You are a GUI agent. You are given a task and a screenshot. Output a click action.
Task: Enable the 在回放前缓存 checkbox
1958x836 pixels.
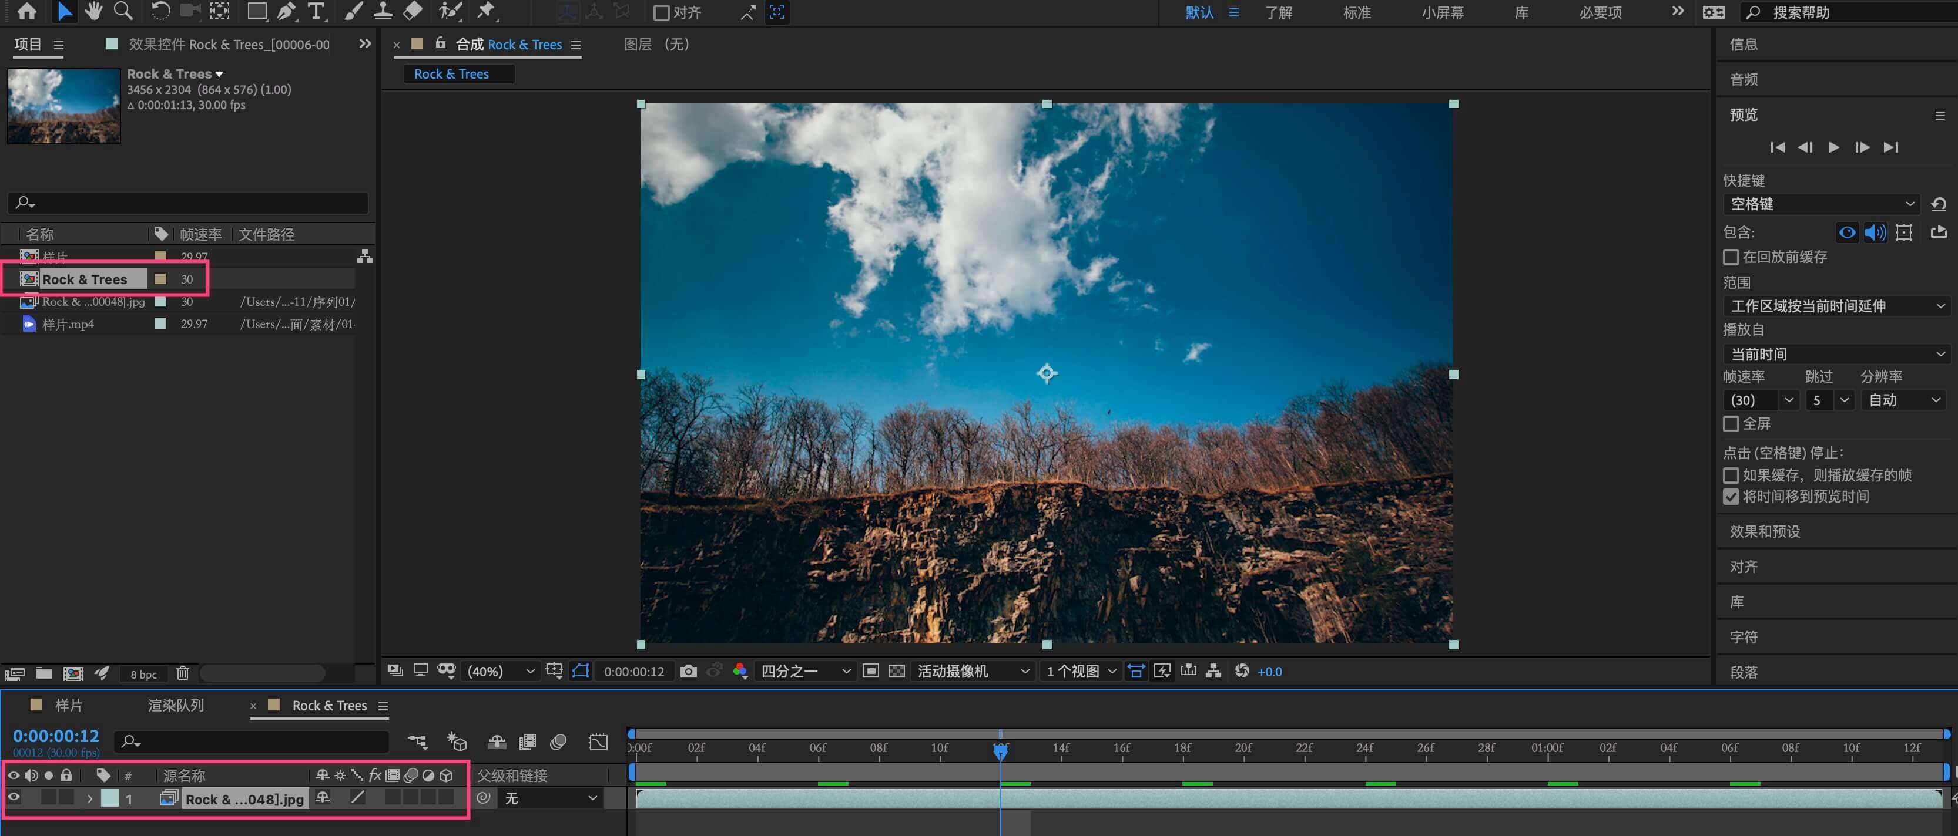point(1731,257)
